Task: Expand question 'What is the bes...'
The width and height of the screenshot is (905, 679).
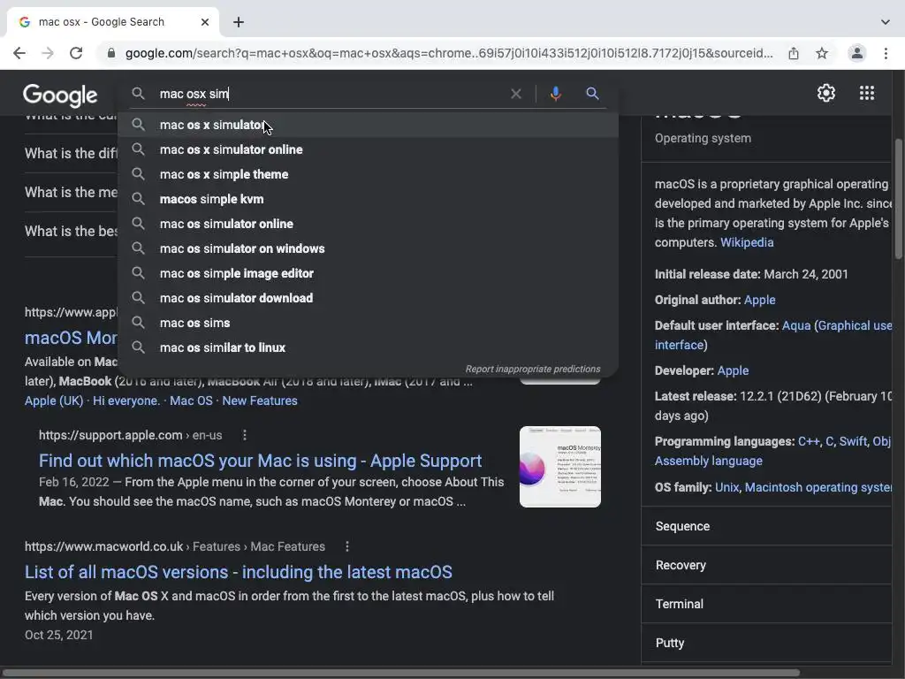Action: click(71, 231)
